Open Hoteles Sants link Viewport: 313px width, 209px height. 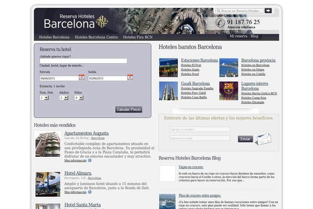click(x=190, y=69)
